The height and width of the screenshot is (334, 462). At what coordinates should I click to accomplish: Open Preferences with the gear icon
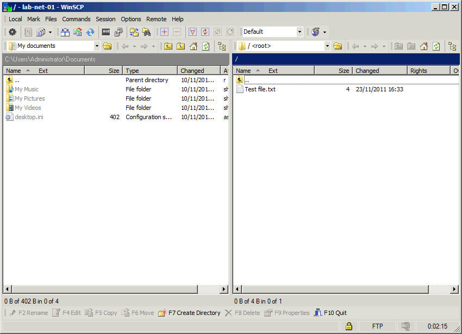point(13,32)
